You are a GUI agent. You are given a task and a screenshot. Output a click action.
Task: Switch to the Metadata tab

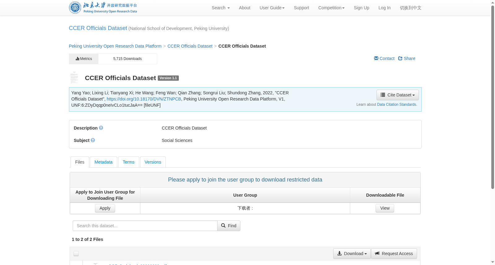click(x=103, y=162)
